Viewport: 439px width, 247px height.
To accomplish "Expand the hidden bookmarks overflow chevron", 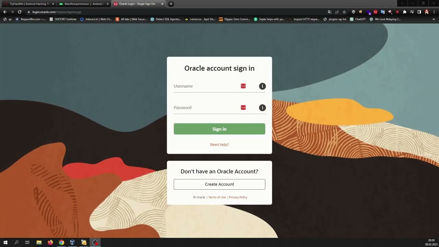I will (434, 19).
